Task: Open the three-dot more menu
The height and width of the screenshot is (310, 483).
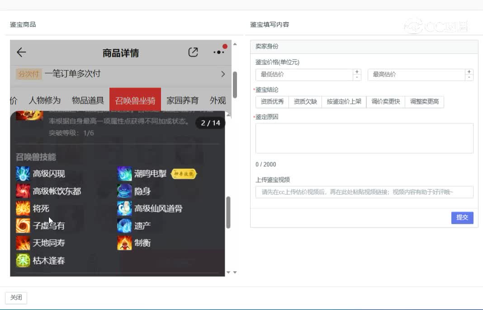Action: pos(219,52)
